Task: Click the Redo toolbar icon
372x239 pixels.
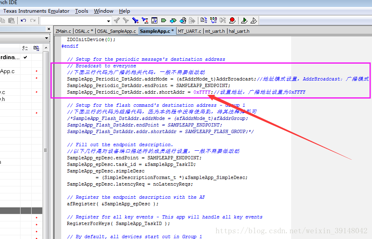Action: [x=33, y=21]
